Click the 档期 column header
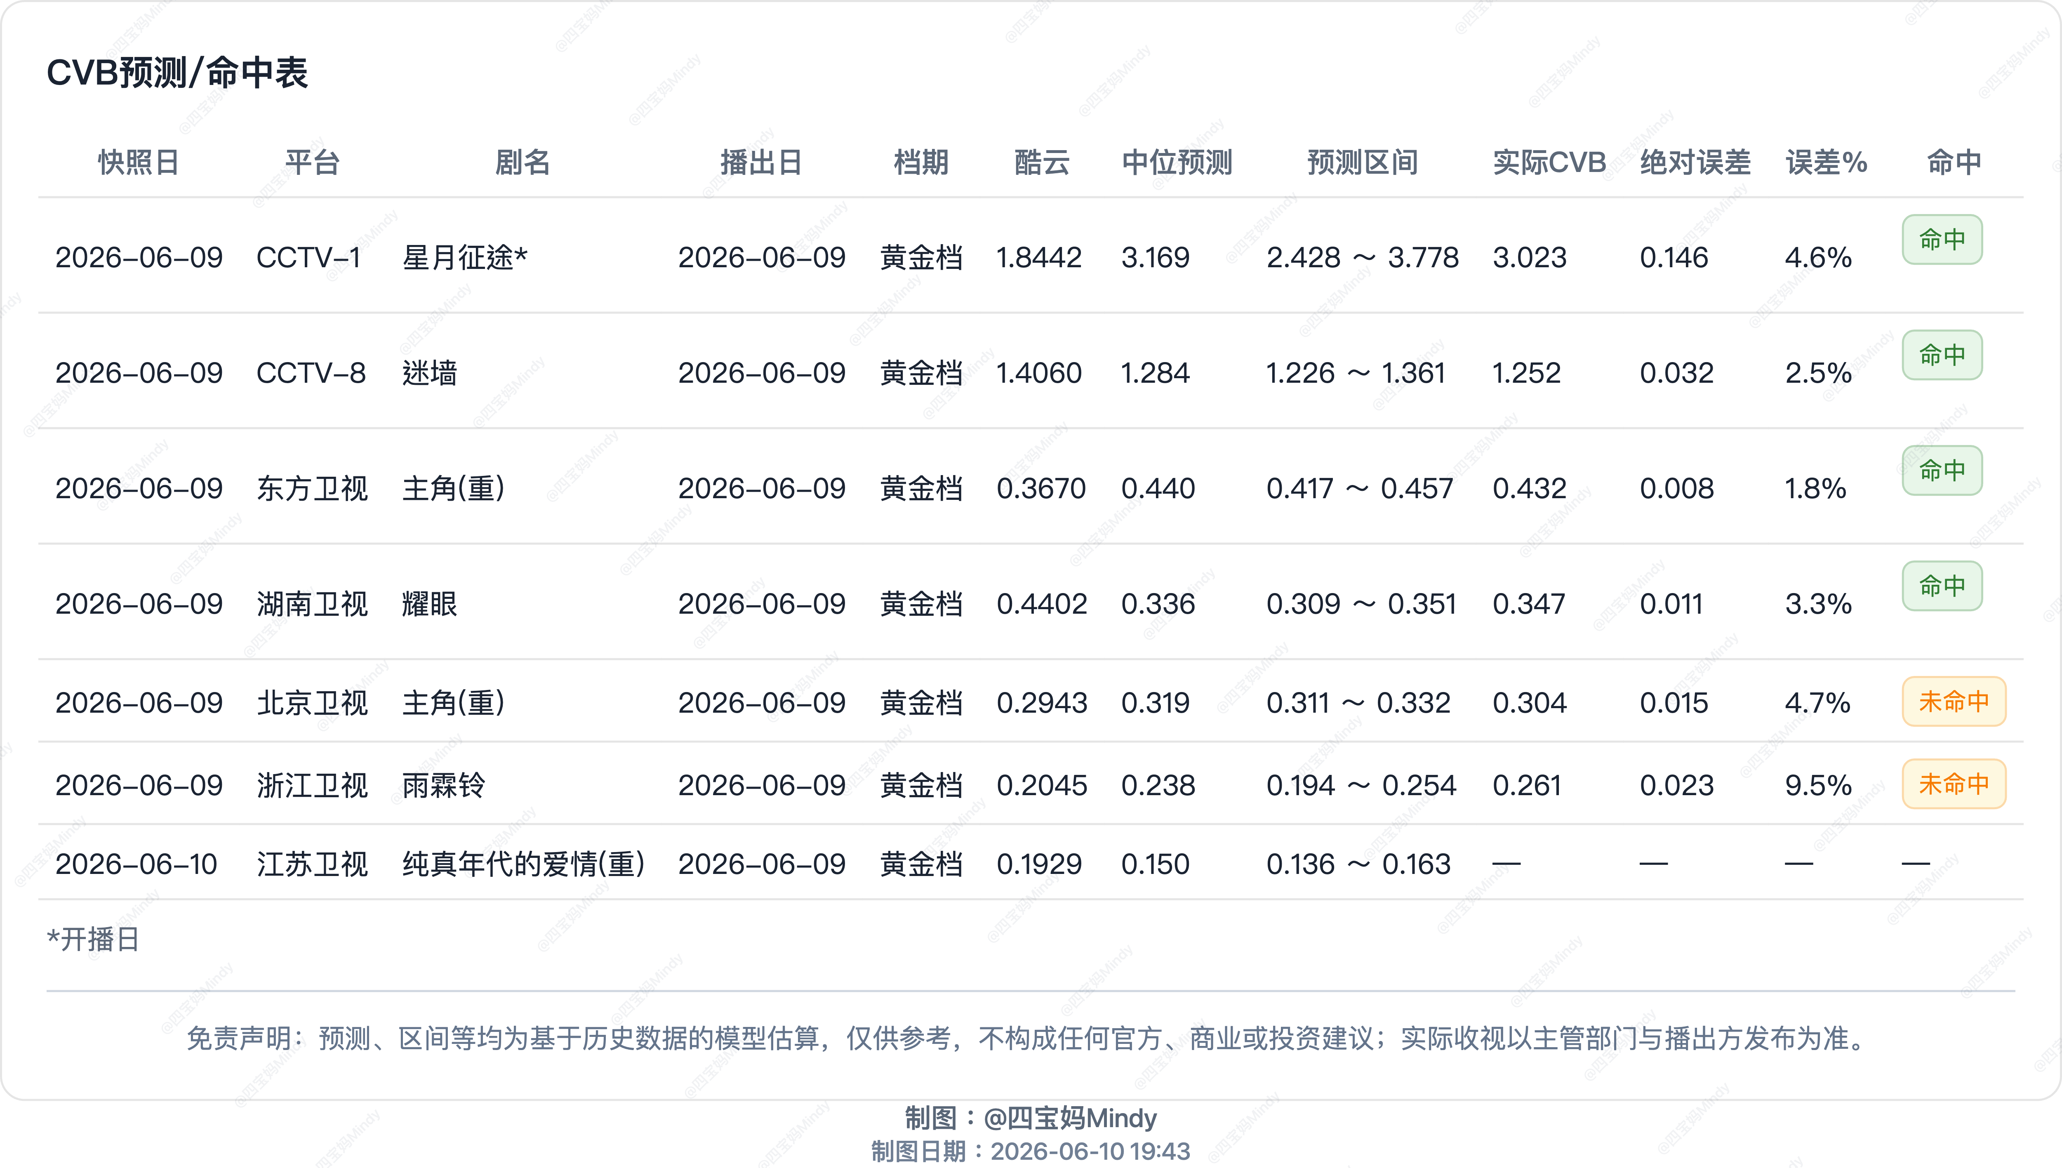The height and width of the screenshot is (1168, 2062). 922,163
